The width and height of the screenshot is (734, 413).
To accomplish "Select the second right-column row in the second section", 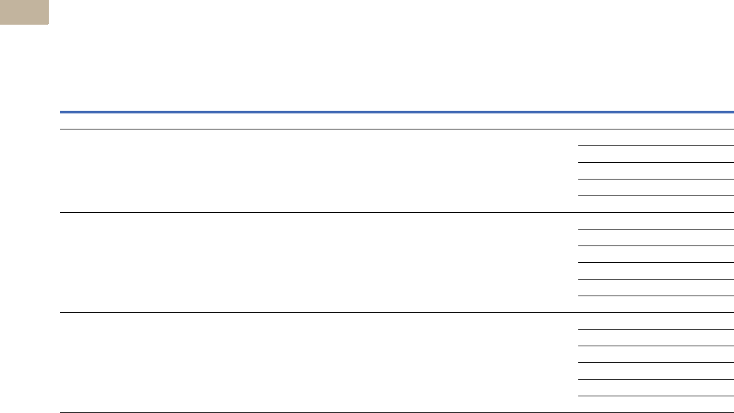I will click(x=655, y=238).
